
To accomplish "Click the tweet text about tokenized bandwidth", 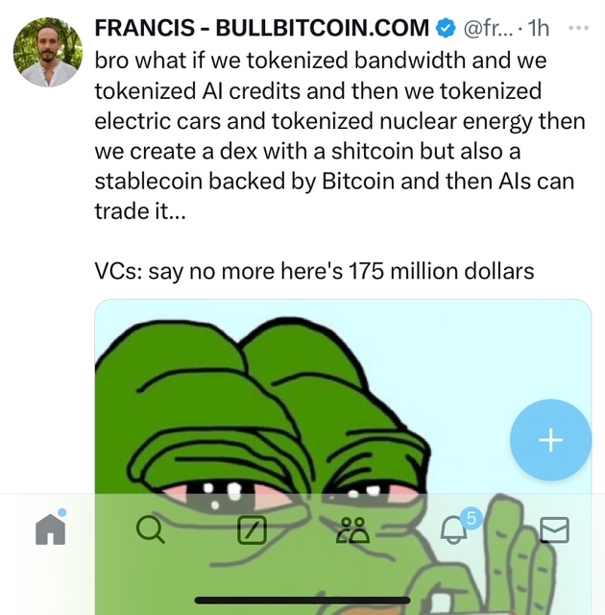I will 340,135.
